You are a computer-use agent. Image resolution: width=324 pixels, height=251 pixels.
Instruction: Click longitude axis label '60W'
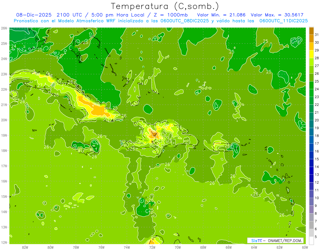305,247
